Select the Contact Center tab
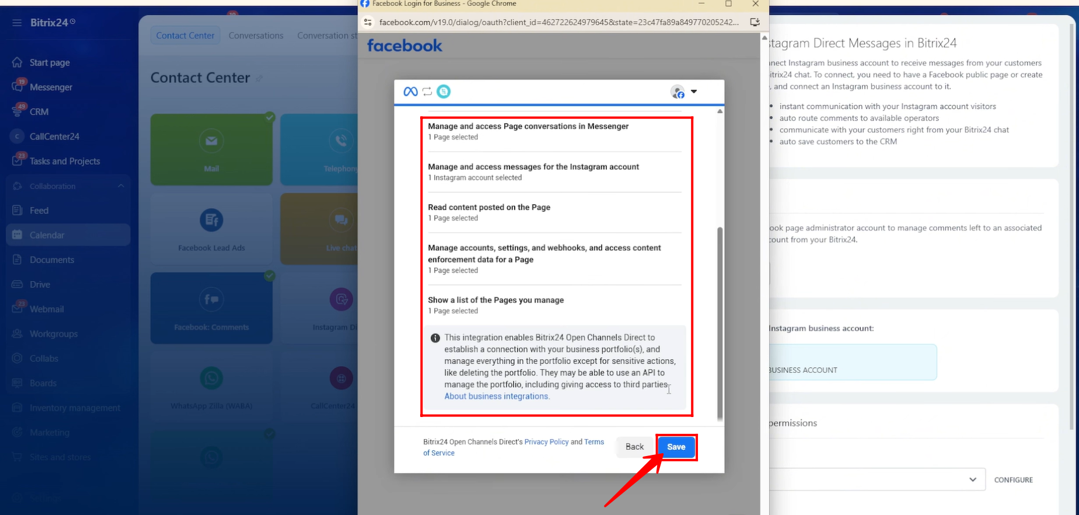The width and height of the screenshot is (1079, 515). point(185,36)
